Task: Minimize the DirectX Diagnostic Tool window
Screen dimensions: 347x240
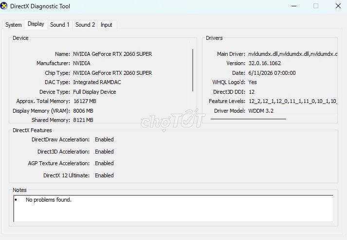Action: 294,6
